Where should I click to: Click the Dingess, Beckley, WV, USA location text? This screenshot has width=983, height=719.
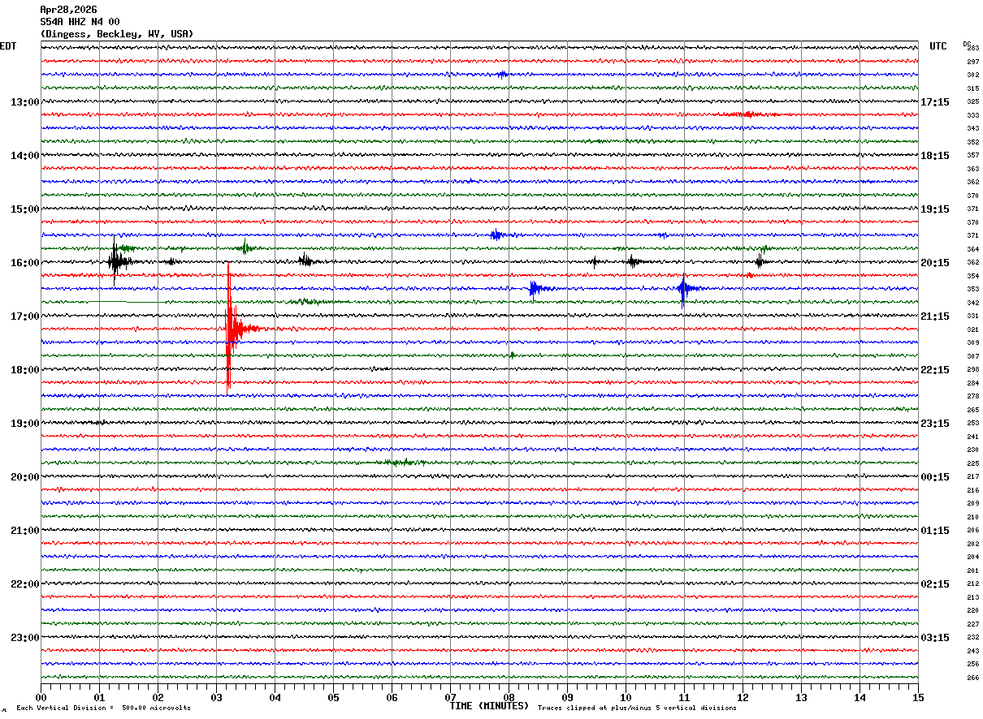[117, 34]
